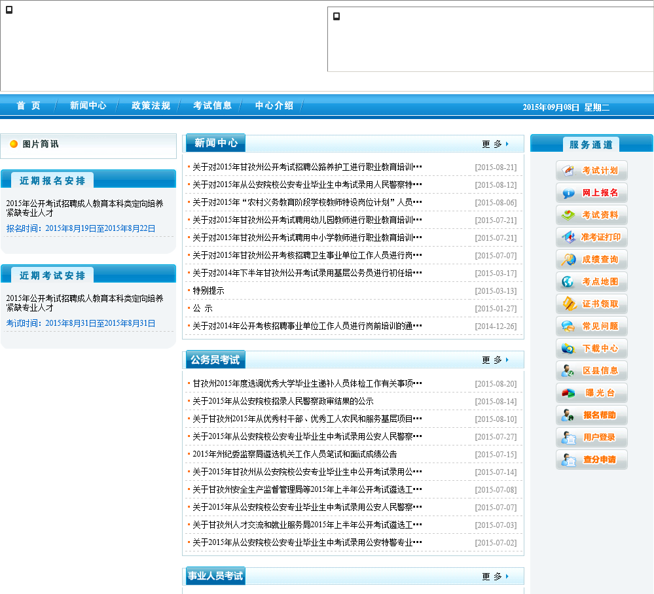This screenshot has height=594, width=654.
Task: Expand 更多 in 事业人员考试 section
Action: coord(495,576)
